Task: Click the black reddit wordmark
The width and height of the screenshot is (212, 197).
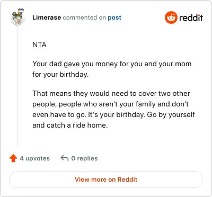Action: tap(191, 17)
